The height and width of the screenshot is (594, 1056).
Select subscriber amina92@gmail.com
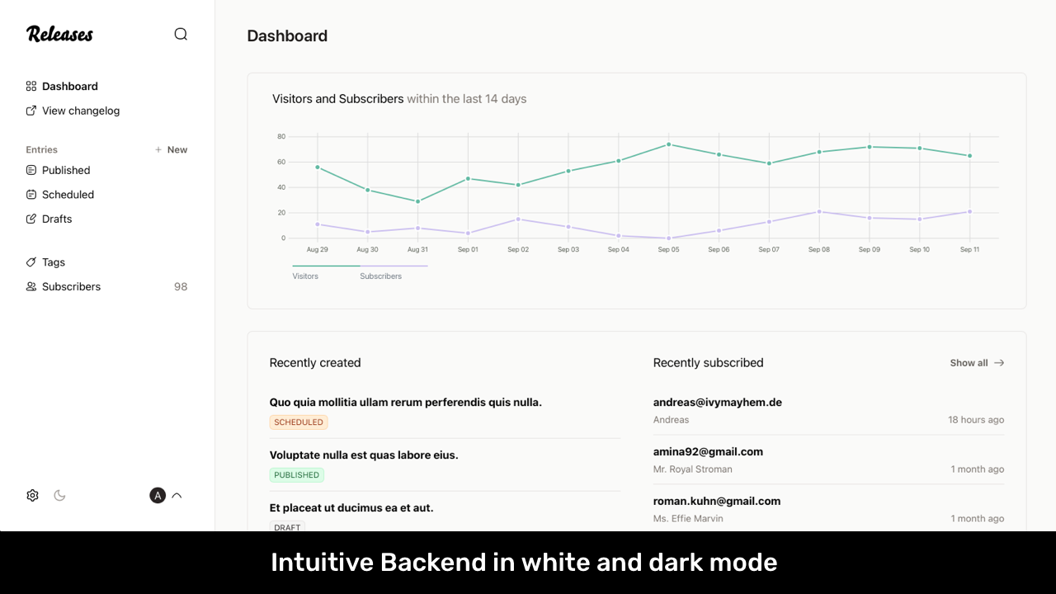[x=708, y=451]
